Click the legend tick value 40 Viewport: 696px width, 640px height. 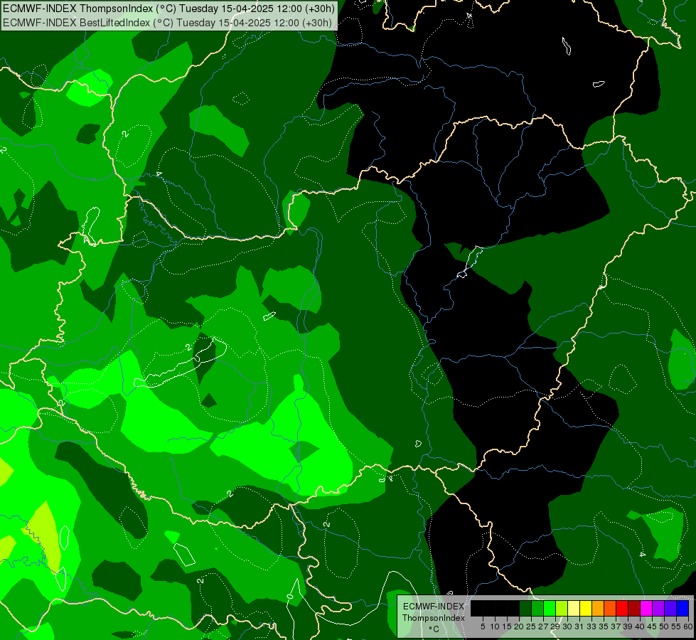640,626
